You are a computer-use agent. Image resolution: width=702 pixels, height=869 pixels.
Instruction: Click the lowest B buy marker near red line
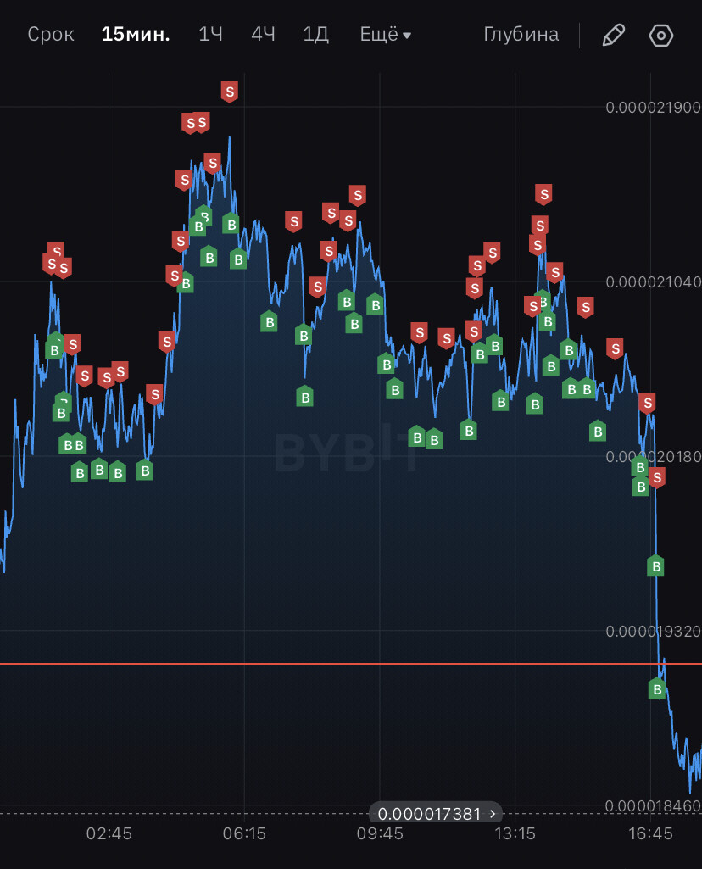[x=657, y=689]
